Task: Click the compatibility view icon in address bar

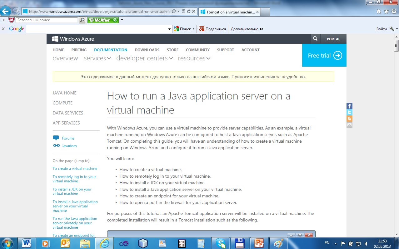Action: pyautogui.click(x=184, y=12)
